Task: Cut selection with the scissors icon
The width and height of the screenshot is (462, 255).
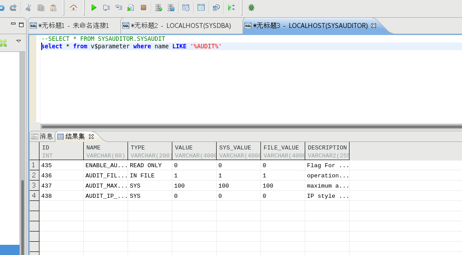Action: (28, 8)
